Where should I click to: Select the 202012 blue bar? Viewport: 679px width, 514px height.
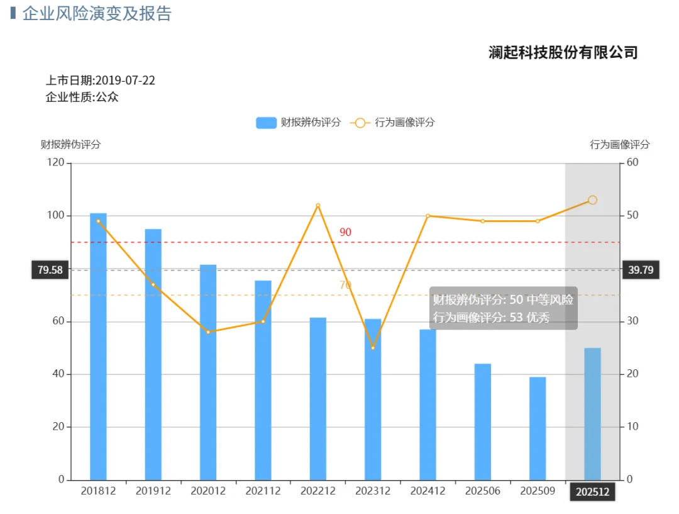coord(208,372)
